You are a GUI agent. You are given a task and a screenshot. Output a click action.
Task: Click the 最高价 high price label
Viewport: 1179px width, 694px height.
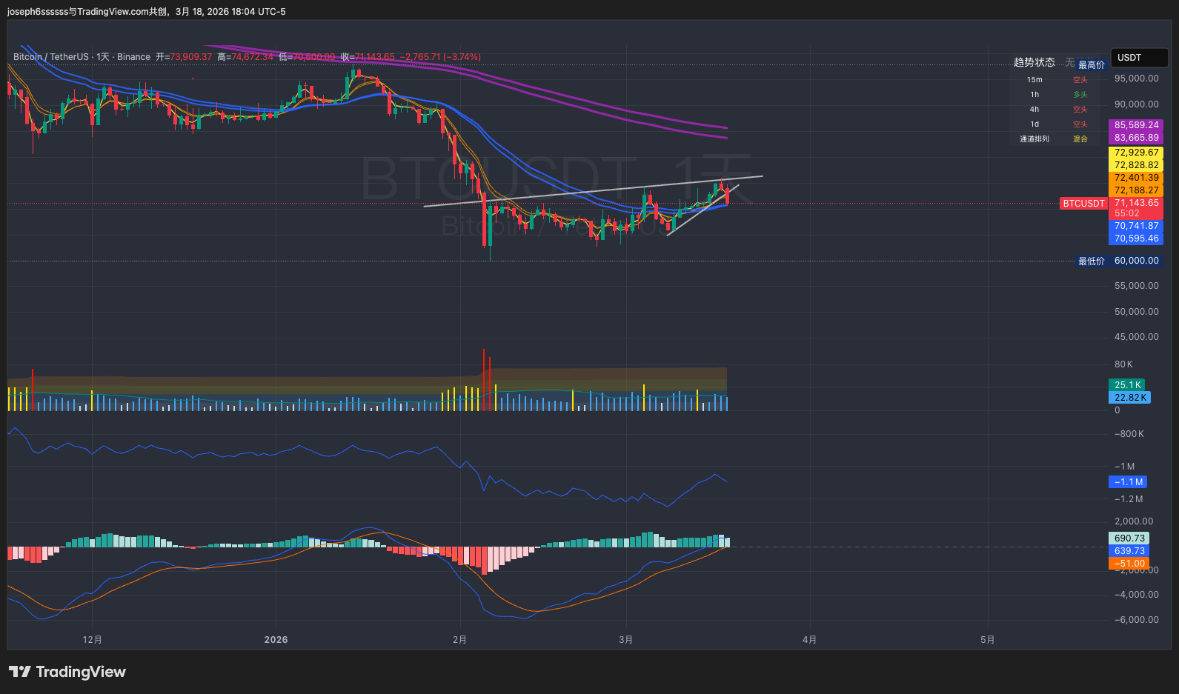(x=1091, y=65)
